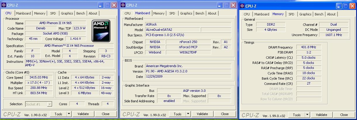Click the Bus Speed value 200.88 MHz
357x120 pixels.
pos(38,88)
